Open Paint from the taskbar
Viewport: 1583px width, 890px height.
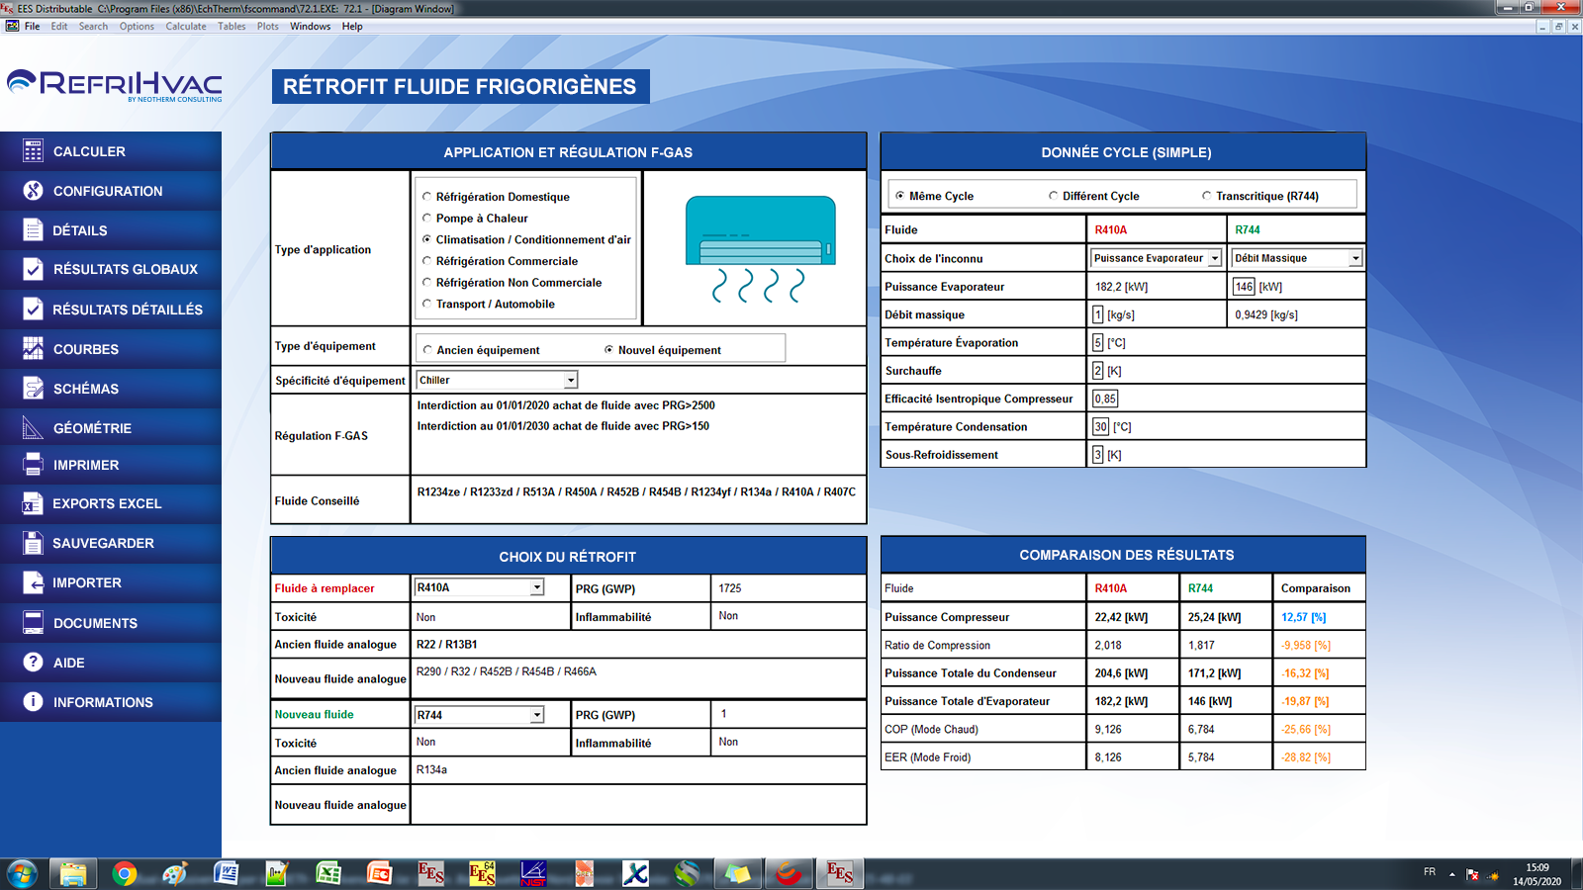[x=175, y=873]
